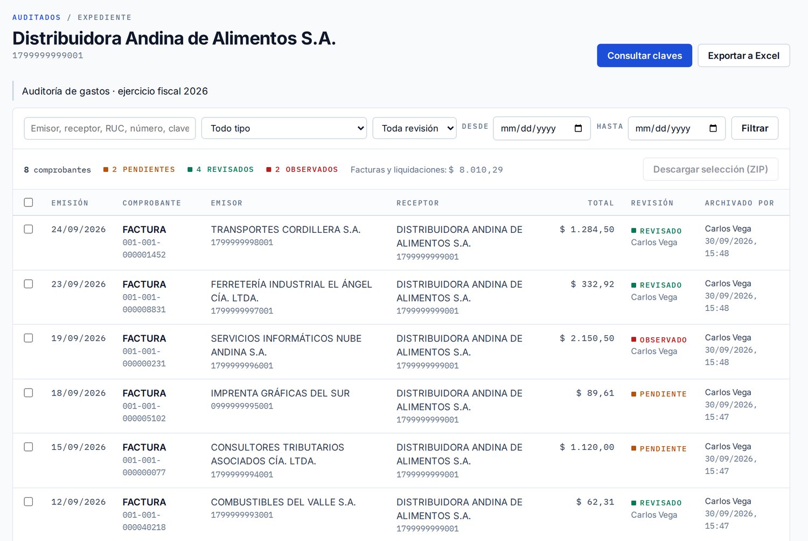The width and height of the screenshot is (808, 541).
Task: Open calendar picker icon in Hasta date field
Action: 713,128
